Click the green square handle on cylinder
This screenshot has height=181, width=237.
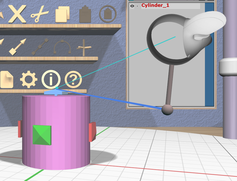point(42,135)
